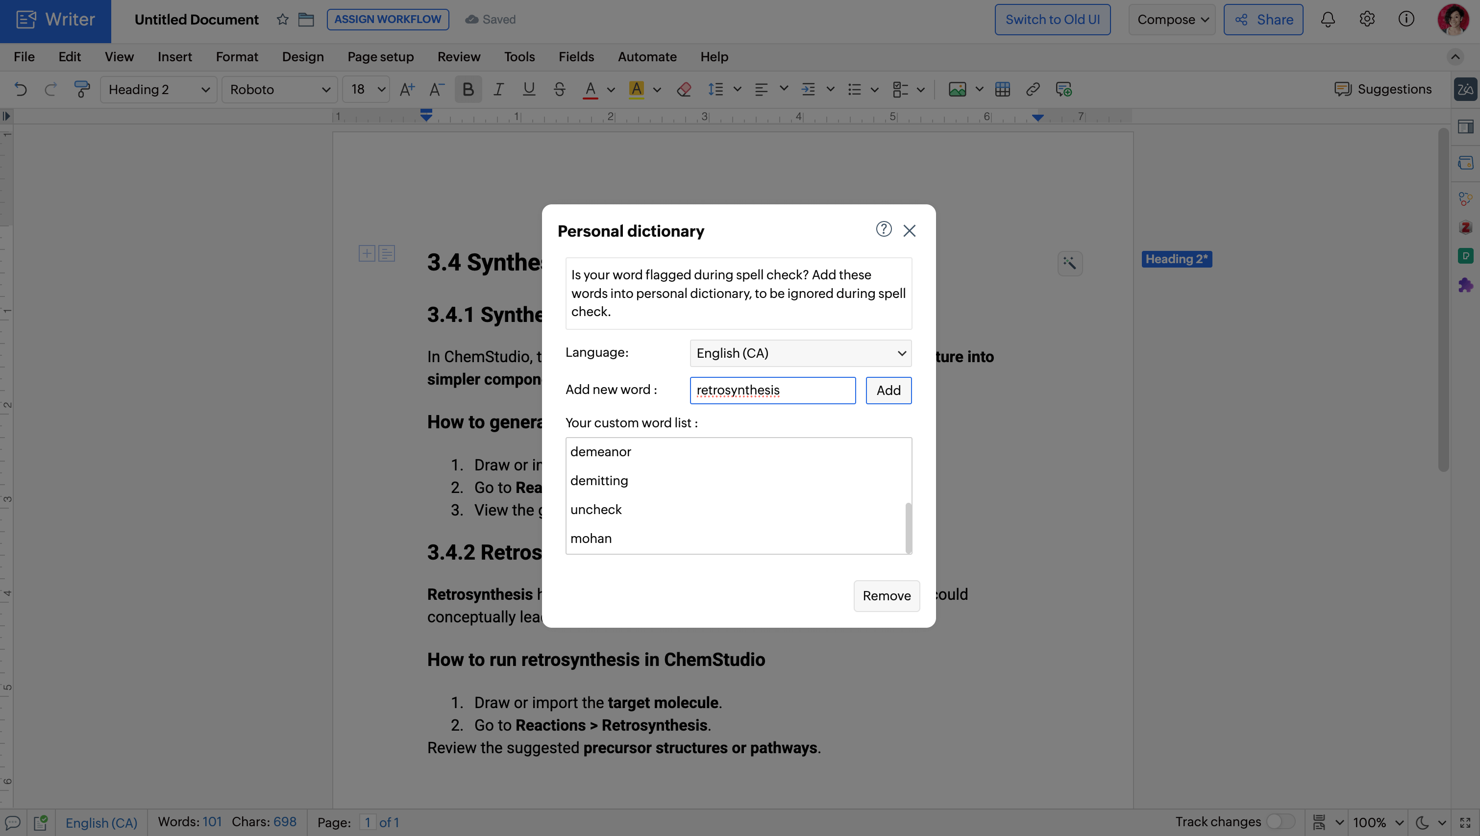Click the insert link icon

click(x=1033, y=89)
